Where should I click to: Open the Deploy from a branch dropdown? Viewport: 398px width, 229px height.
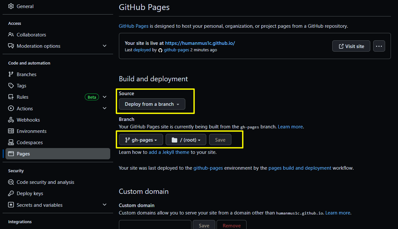[152, 104]
